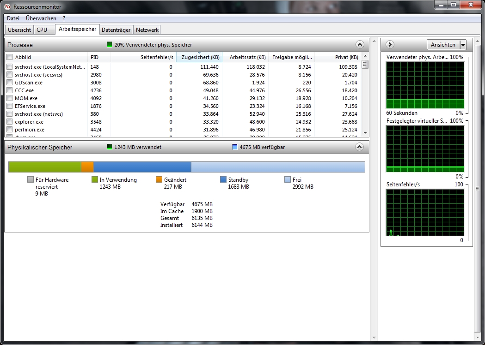Check the ETService.exe checkbox

[x=10, y=106]
